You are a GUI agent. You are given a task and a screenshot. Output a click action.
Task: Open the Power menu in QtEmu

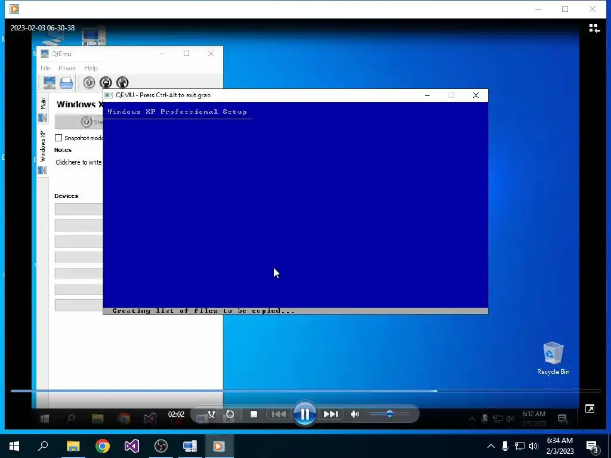(x=67, y=68)
